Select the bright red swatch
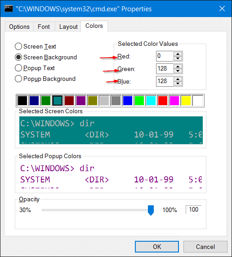The image size is (232, 257). tap(163, 101)
